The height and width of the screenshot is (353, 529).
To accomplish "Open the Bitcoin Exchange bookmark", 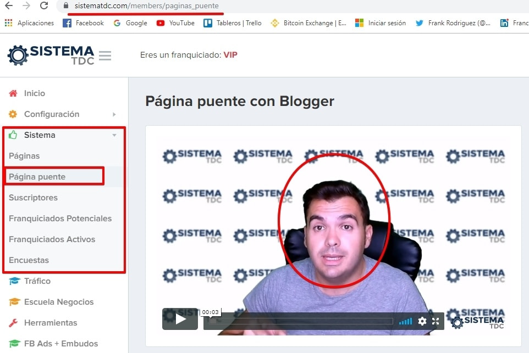I will click(308, 23).
